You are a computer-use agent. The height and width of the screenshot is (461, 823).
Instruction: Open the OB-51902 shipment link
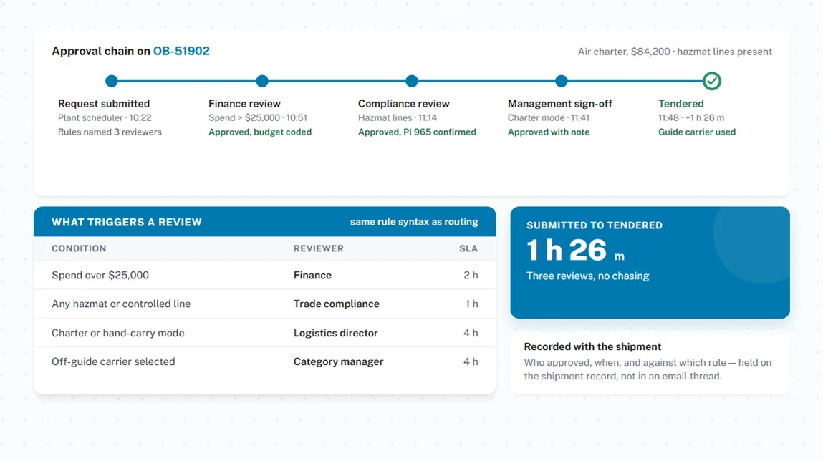click(x=181, y=51)
